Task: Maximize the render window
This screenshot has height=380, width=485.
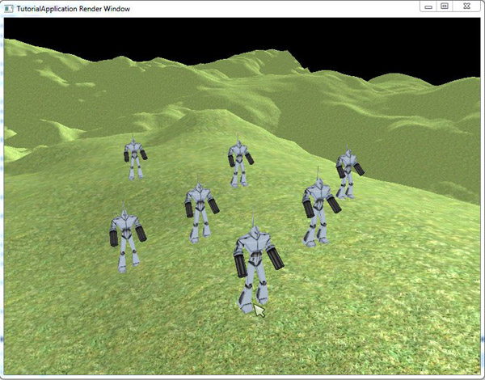Action: click(445, 6)
